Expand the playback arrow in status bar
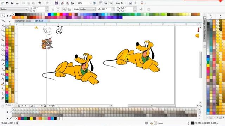Viewport: 225px width, 126px height. point(18,123)
